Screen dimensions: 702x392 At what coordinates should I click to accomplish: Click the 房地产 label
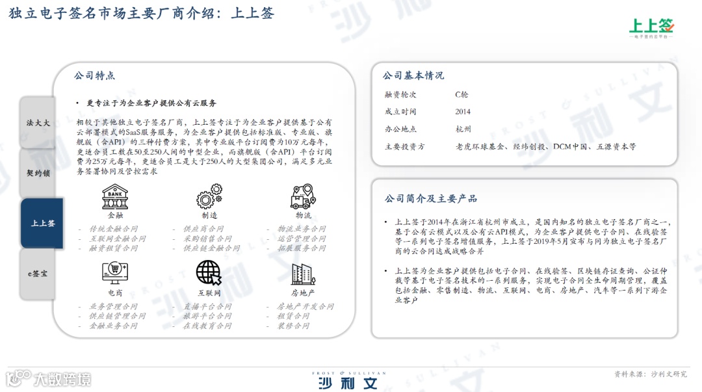[x=303, y=293]
